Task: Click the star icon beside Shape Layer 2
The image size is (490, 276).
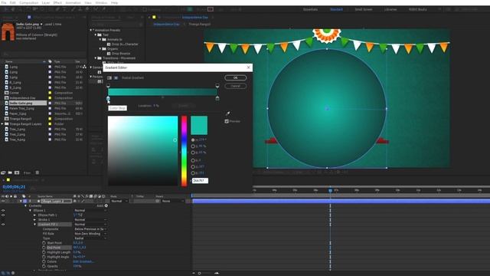Action: 39,201
